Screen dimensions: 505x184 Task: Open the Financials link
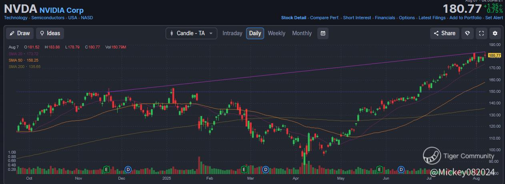(385, 18)
